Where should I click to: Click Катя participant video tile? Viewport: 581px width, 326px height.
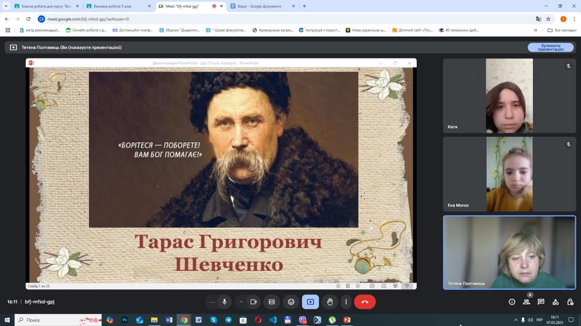click(509, 96)
